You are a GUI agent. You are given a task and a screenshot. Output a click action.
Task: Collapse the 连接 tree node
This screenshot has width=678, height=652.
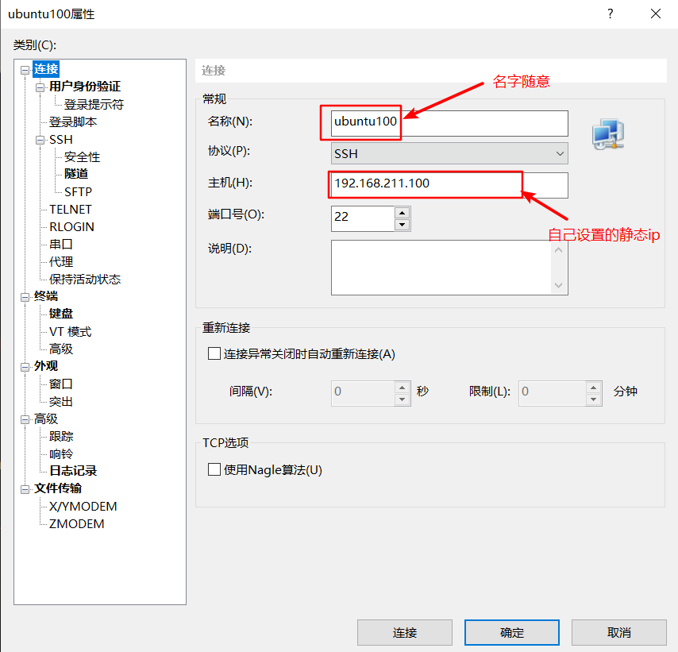pyautogui.click(x=25, y=70)
